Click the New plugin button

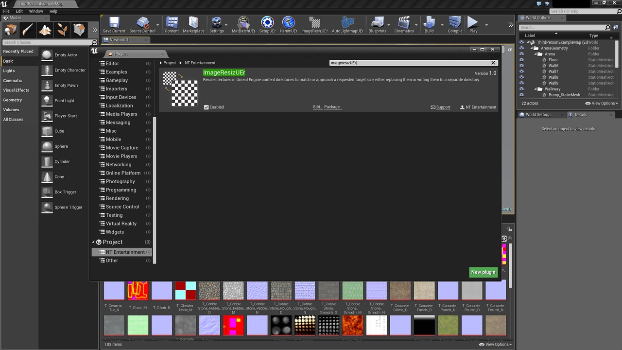click(483, 272)
